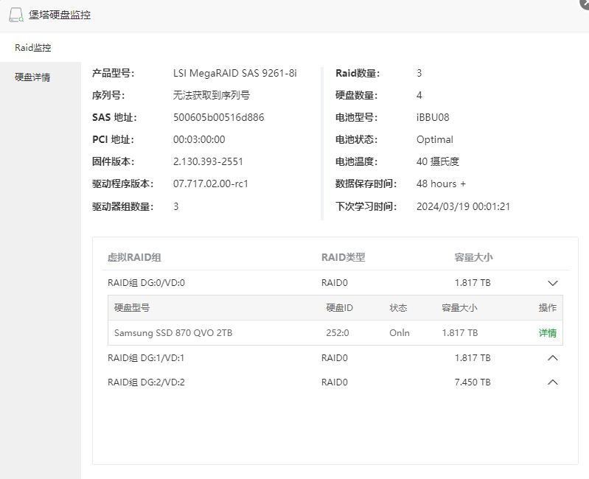Close the 堡塔硬盘监控 dialog
This screenshot has height=479, width=589.
(584, 3)
